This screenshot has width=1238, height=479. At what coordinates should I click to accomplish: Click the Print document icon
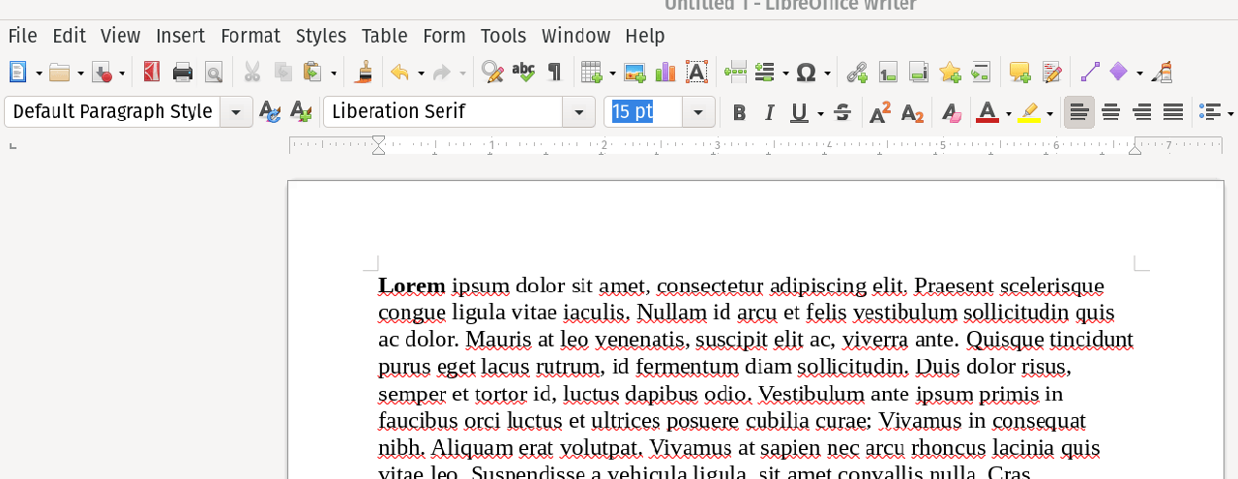coord(183,73)
